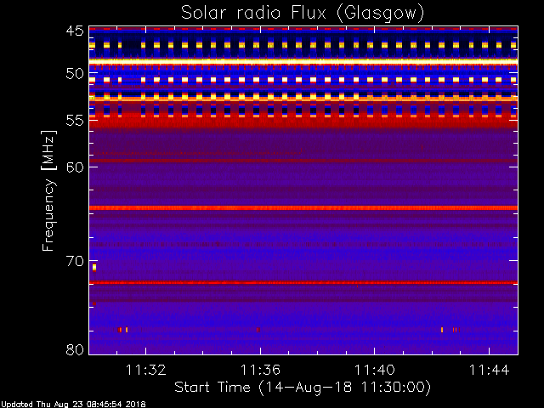Click the 'Start Time (14-Aug-18 11:30:00)' label
Viewport: 544px width, 408px height.
click(x=303, y=388)
